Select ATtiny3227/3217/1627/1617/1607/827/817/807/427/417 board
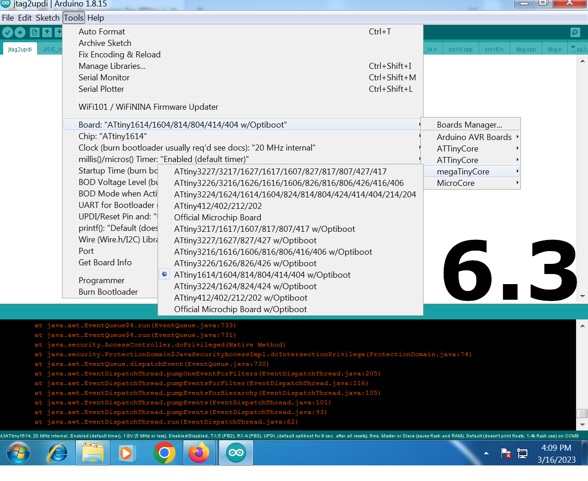The width and height of the screenshot is (588, 481). click(290, 172)
